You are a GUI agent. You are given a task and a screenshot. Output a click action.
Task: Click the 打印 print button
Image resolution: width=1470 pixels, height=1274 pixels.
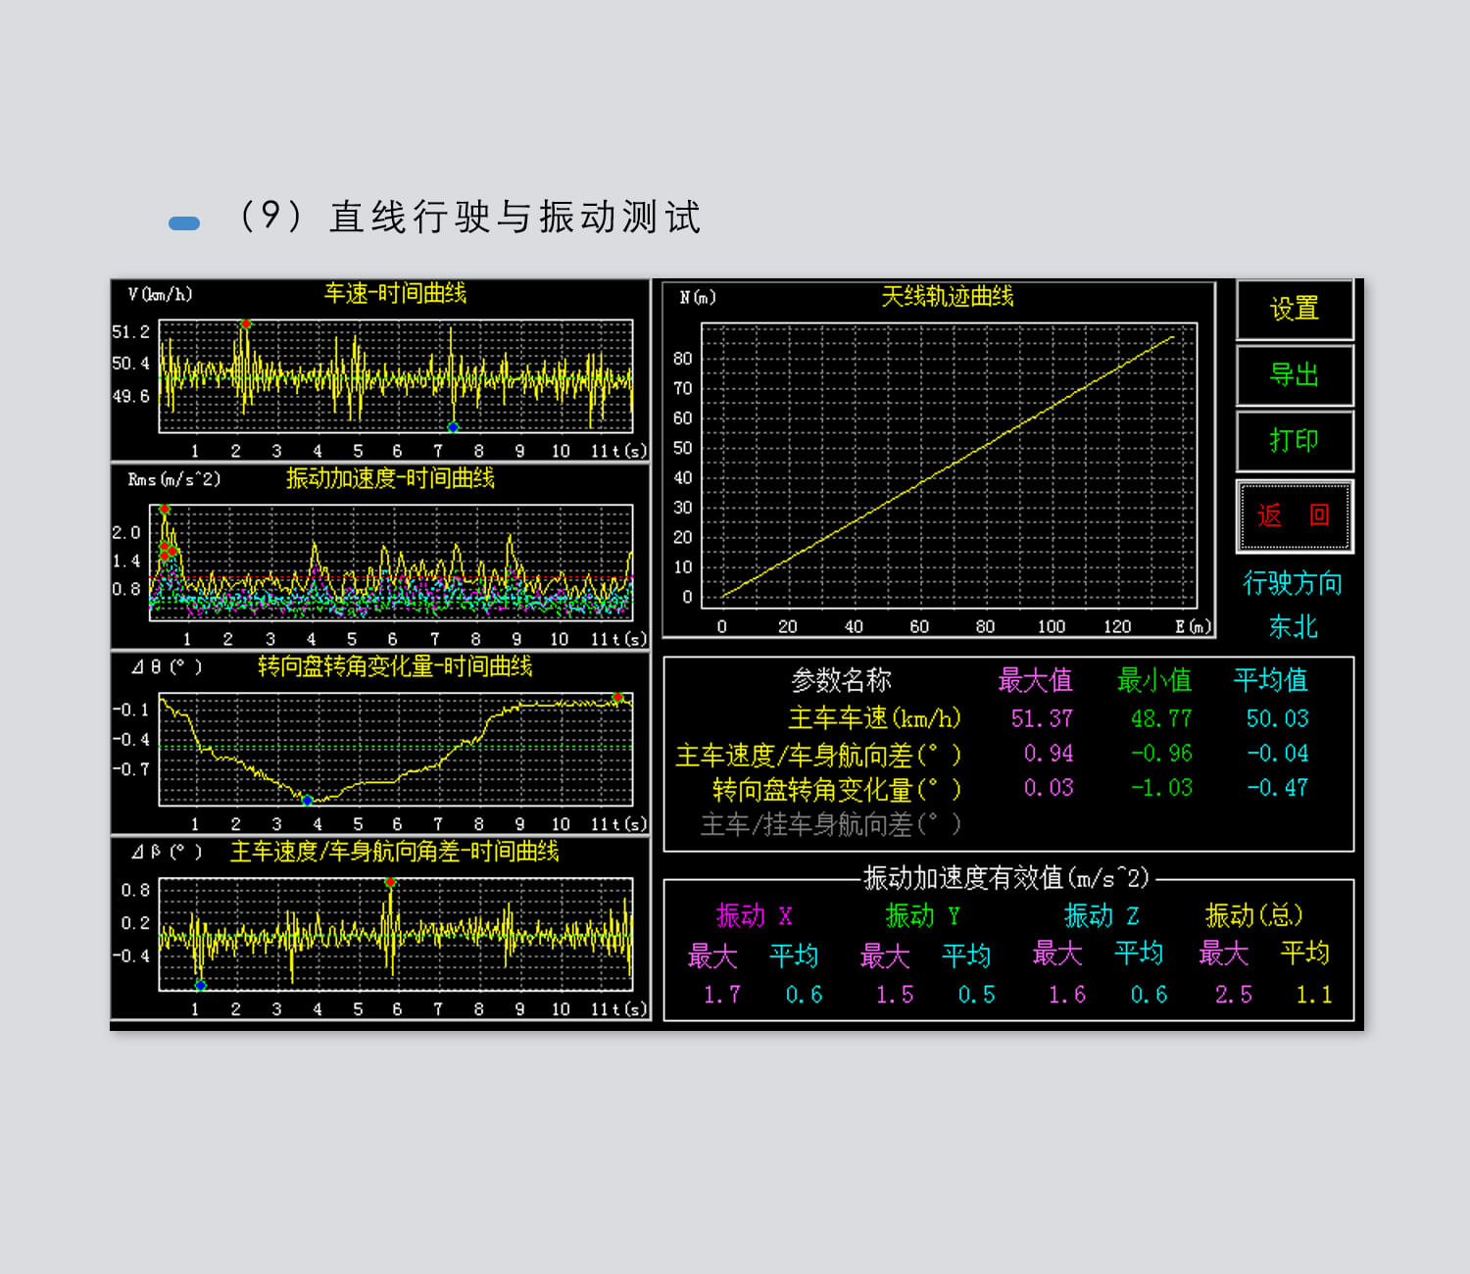pos(1295,441)
